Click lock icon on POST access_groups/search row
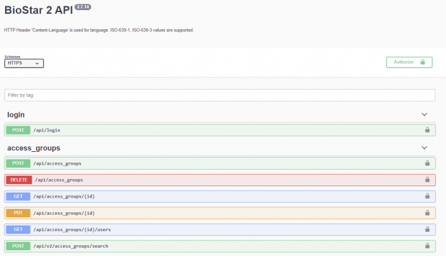The width and height of the screenshot is (446, 256). pos(428,246)
